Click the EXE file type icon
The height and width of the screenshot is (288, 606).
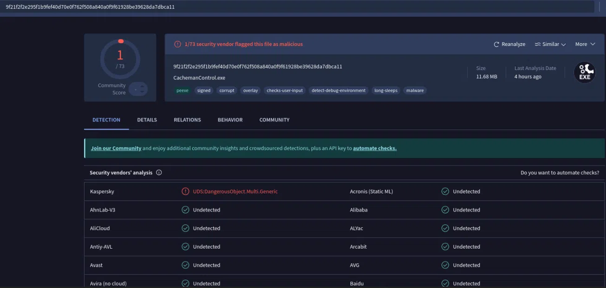coord(585,72)
